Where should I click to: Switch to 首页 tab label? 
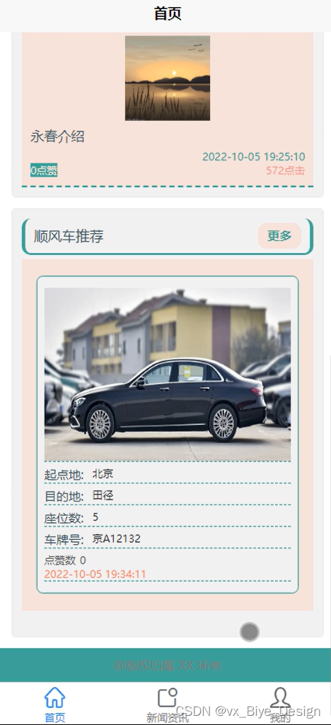pyautogui.click(x=54, y=718)
